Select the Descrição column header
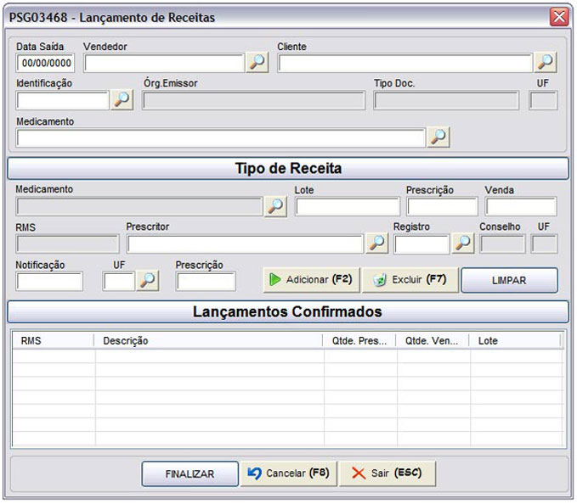577x504 pixels. pos(208,341)
